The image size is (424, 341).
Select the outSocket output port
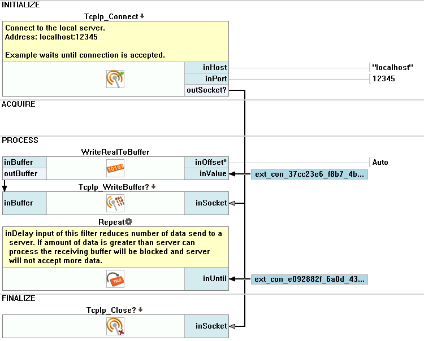(207, 90)
